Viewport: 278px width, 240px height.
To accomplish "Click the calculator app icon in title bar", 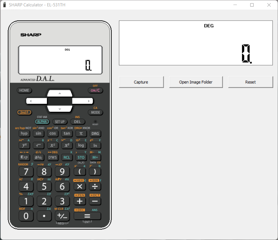I will [x=5, y=5].
